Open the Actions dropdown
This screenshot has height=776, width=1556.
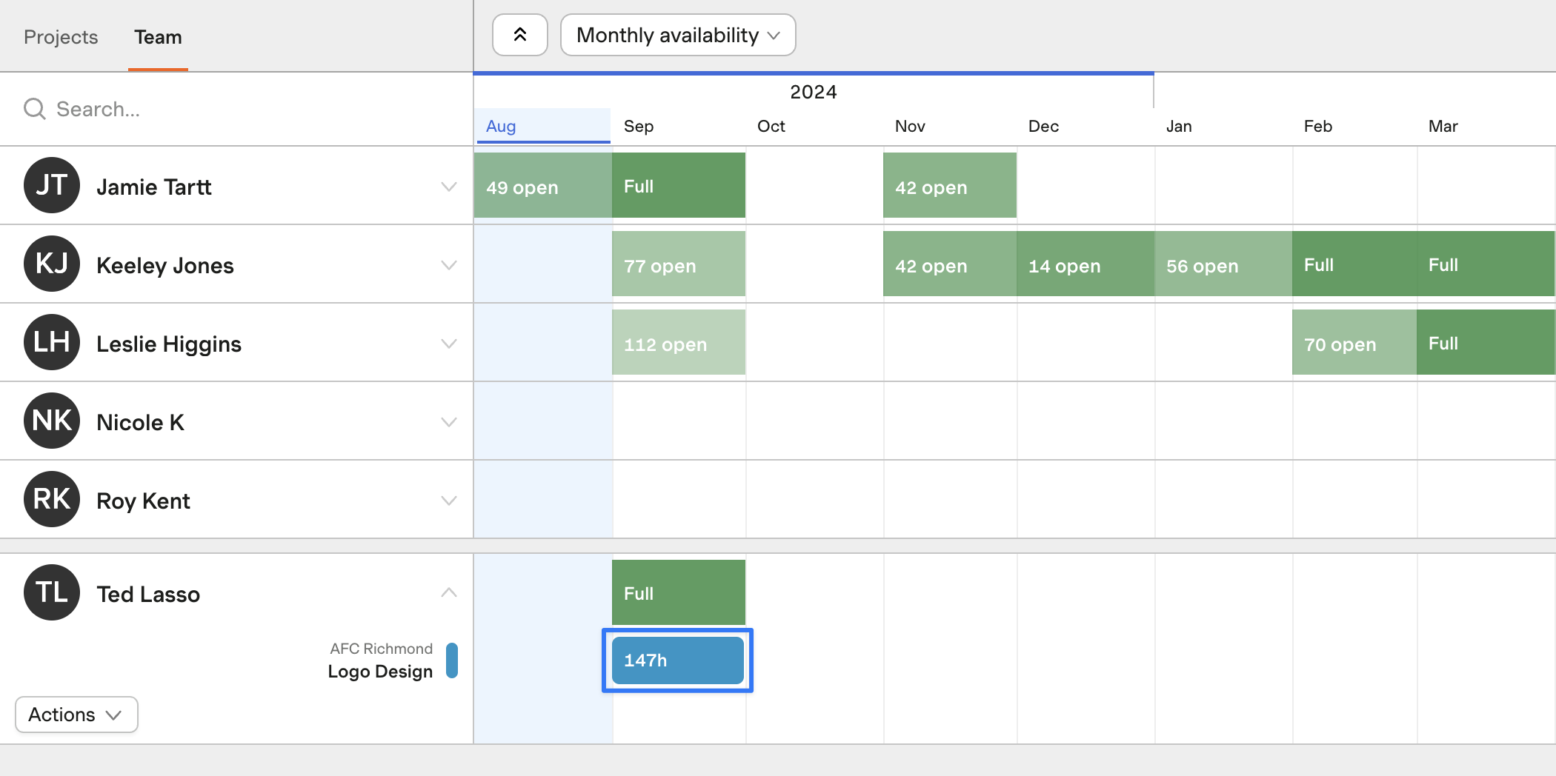coord(76,715)
